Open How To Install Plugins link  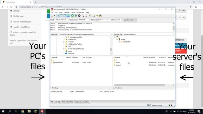[21, 22]
